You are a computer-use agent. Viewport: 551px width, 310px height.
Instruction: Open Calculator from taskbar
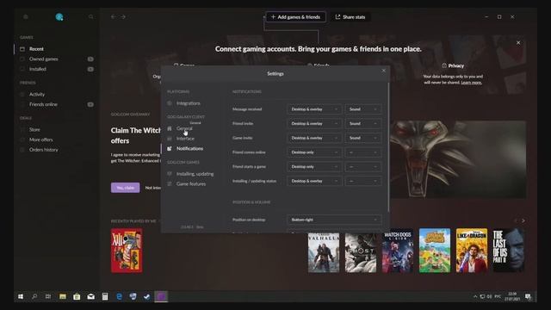pyautogui.click(x=105, y=296)
